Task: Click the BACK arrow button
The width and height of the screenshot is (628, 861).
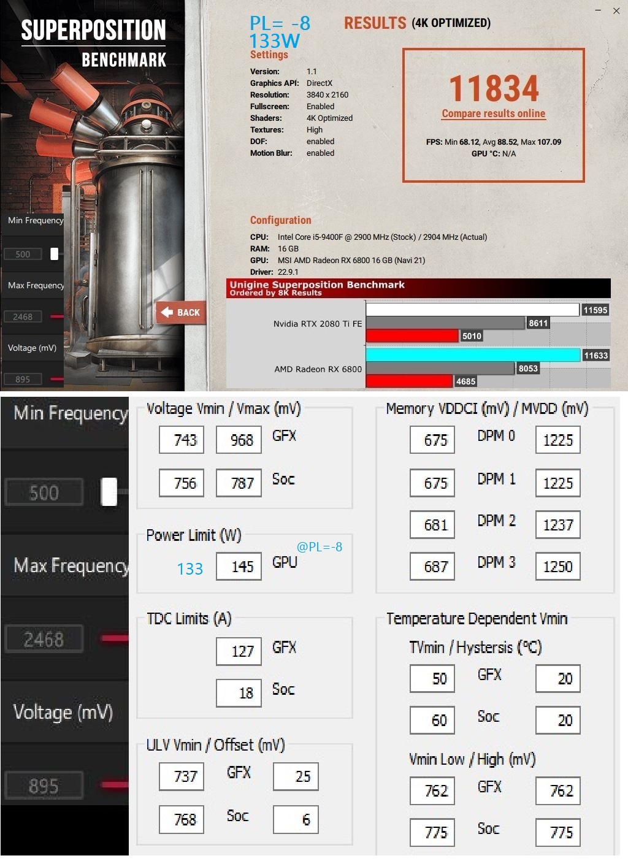Action: click(180, 312)
